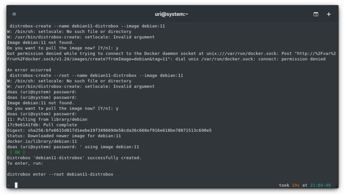
Task: Click the first distrobox-create --name command line
Action: pos(87,26)
